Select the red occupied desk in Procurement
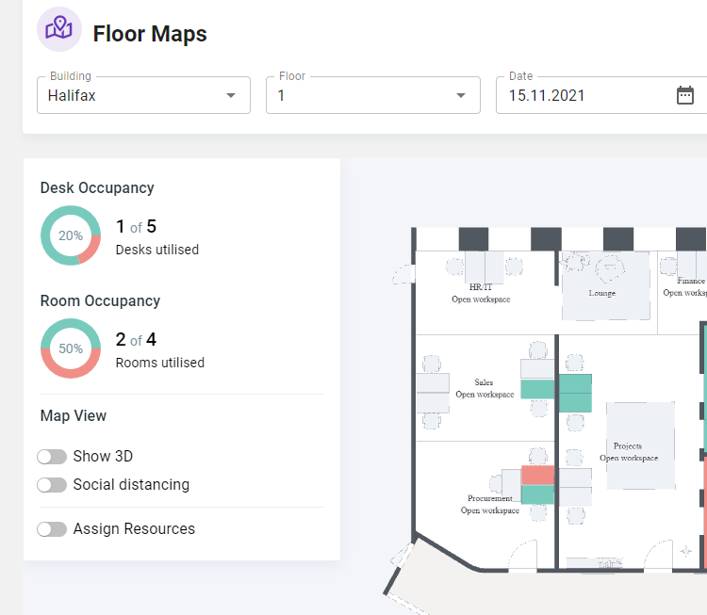This screenshot has height=615, width=707. pos(537,476)
